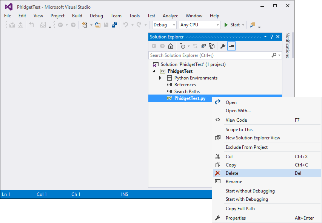322x223 pixels.
Task: Click the Solution Explorer Back arrow icon
Action: (154, 46)
